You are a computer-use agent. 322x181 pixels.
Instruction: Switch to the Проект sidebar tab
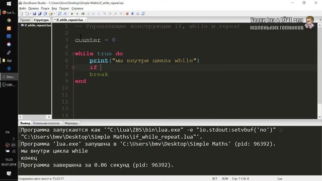coord(25,20)
